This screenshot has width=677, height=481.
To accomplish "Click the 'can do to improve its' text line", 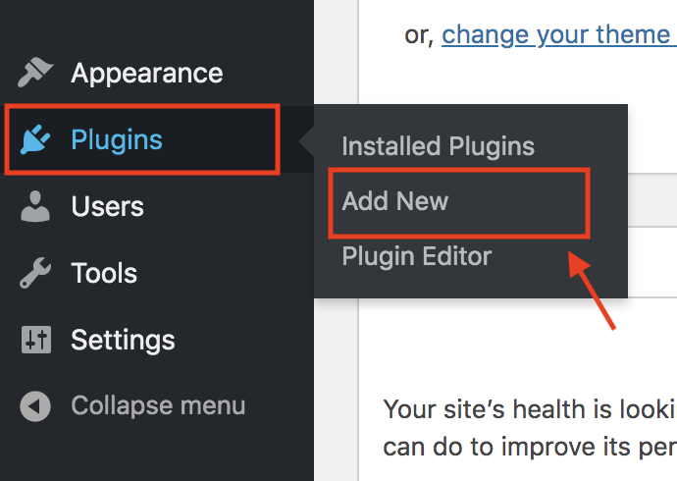I will (x=530, y=447).
